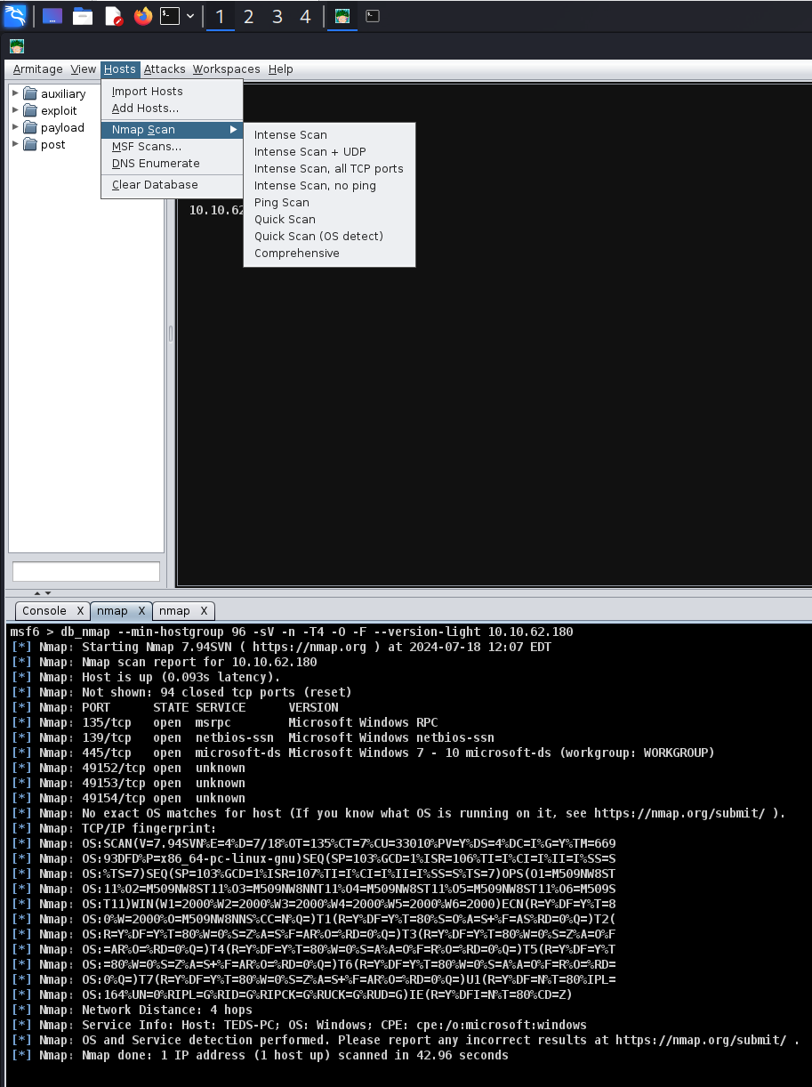The image size is (812, 1087).
Task: Choose Intense Scan, all TCP ports
Action: [329, 169]
